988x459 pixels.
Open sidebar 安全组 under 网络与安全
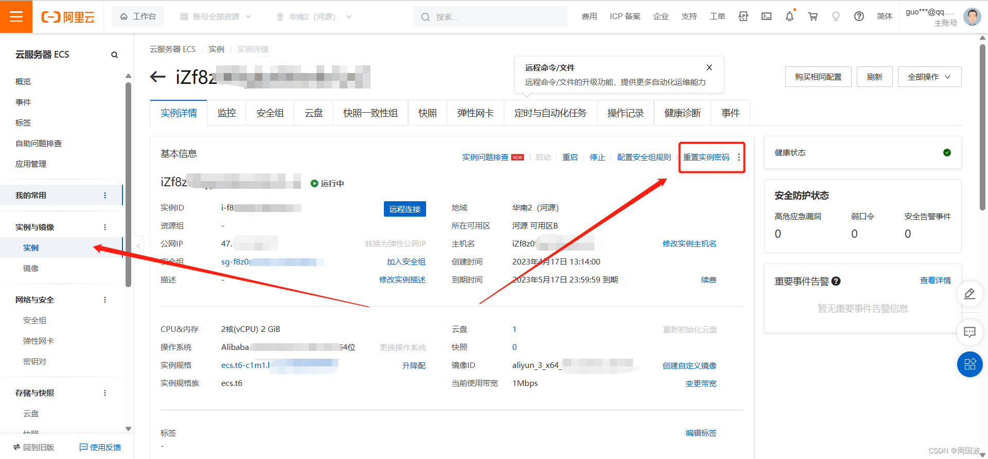(x=34, y=320)
